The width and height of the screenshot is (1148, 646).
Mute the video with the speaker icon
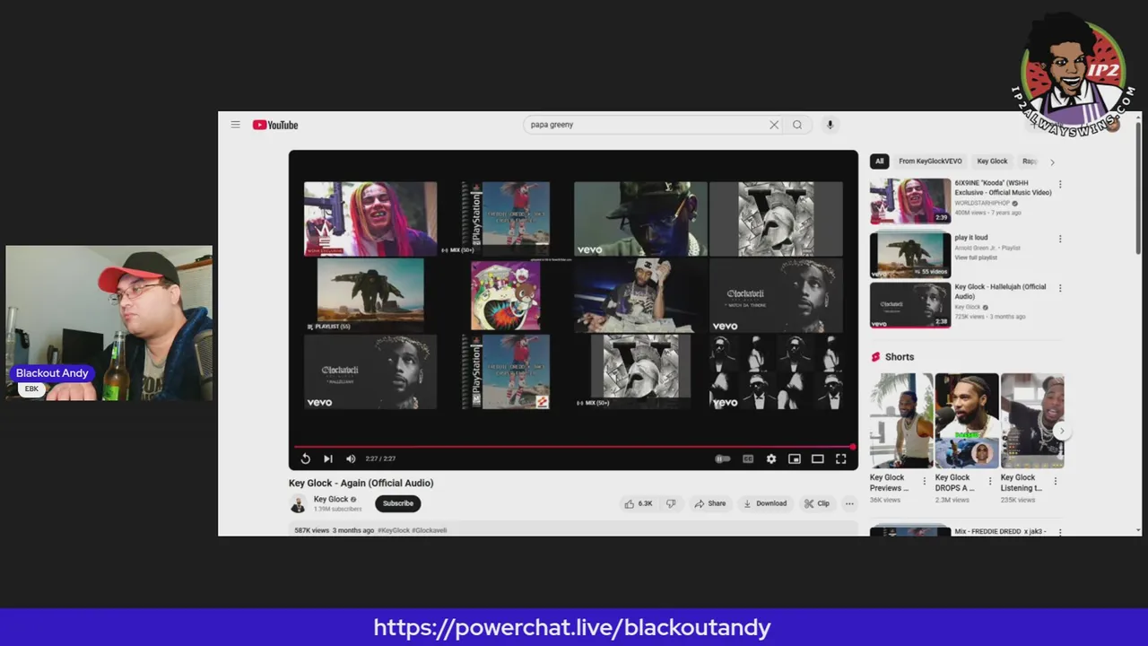pos(351,458)
